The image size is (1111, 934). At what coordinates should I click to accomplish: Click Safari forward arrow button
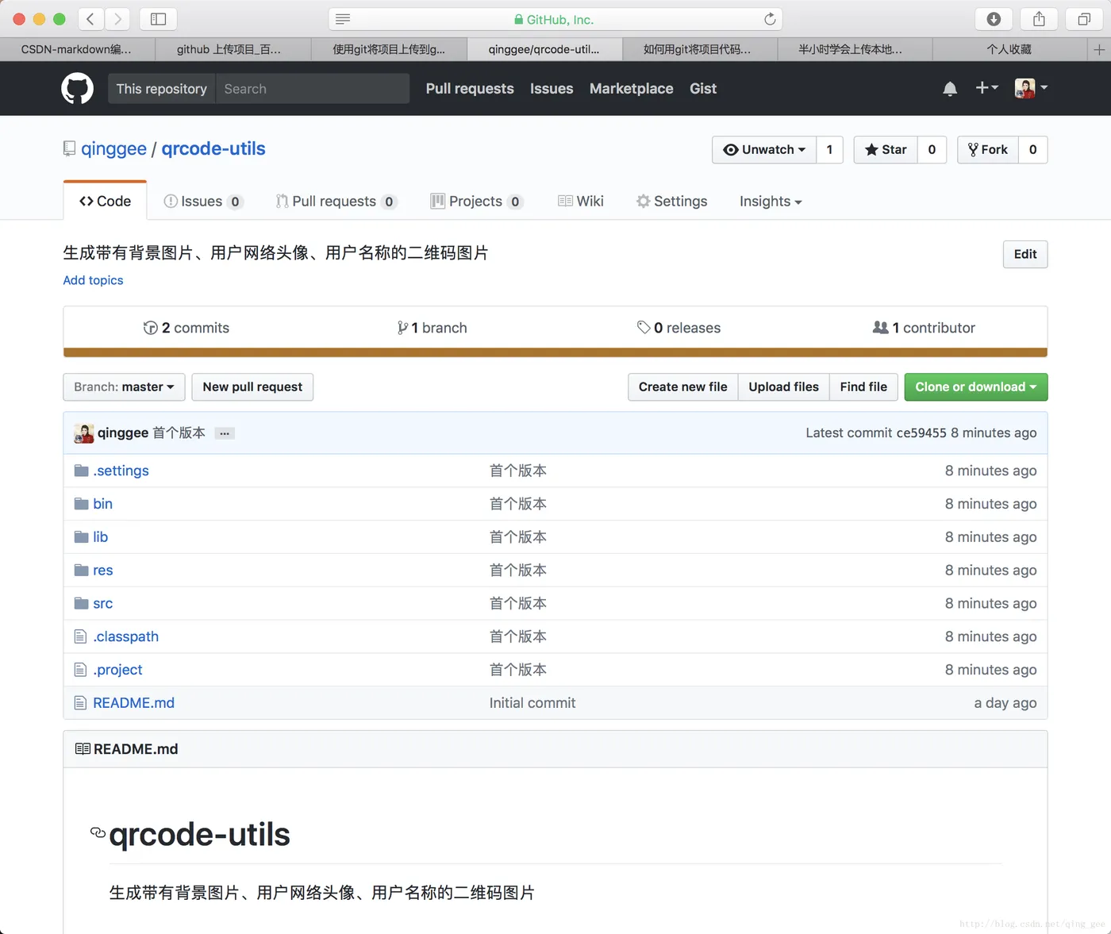[x=117, y=19]
